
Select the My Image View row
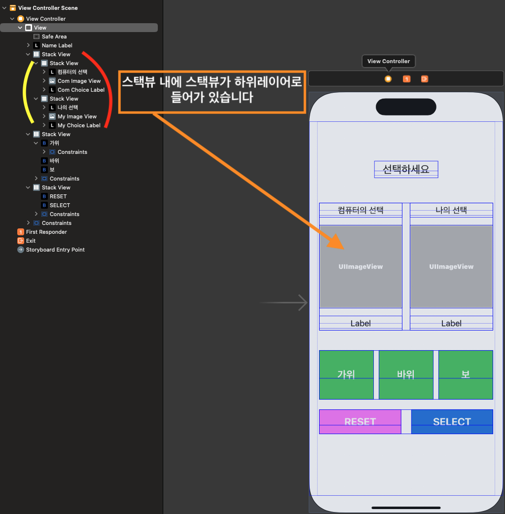[79, 116]
